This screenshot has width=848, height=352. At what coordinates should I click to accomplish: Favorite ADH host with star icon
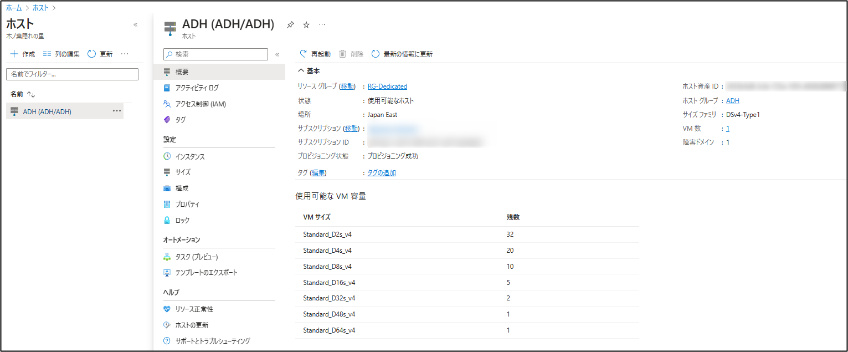306,25
